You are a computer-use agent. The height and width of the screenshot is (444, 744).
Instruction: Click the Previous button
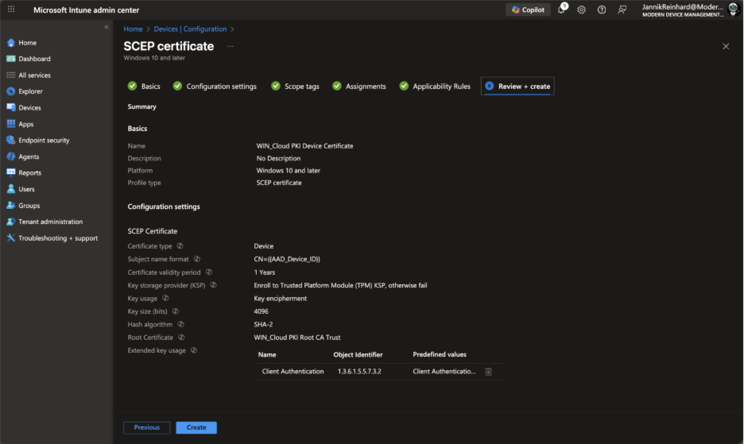tap(146, 427)
